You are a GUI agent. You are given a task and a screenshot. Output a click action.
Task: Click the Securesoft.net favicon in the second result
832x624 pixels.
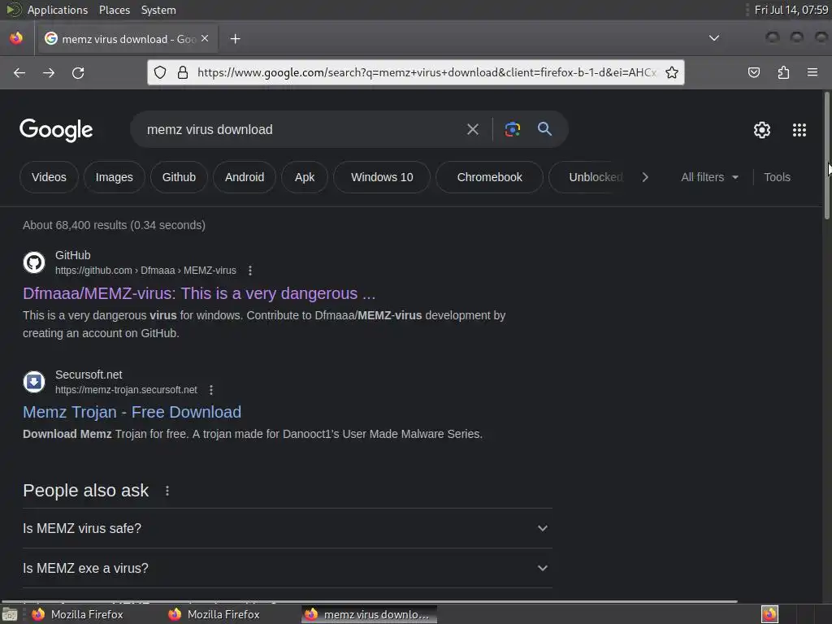[x=34, y=382]
